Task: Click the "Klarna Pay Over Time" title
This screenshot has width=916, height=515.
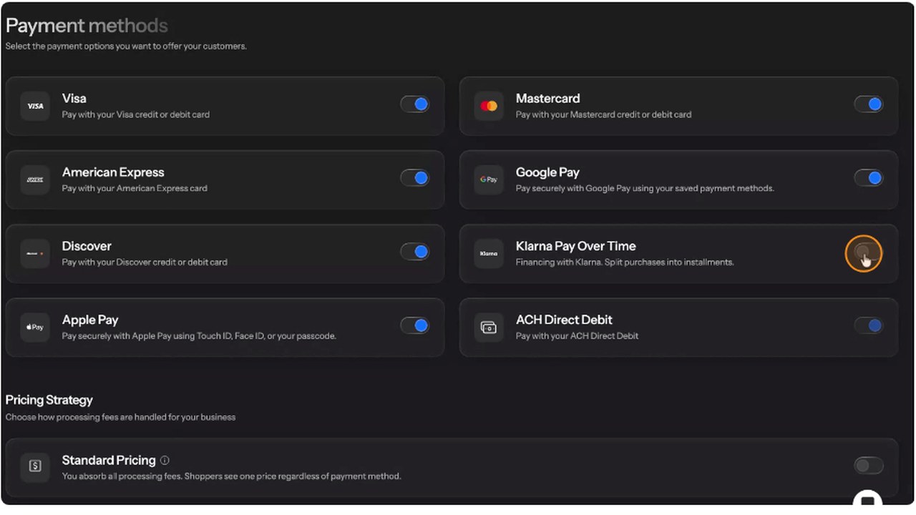Action: pos(576,246)
